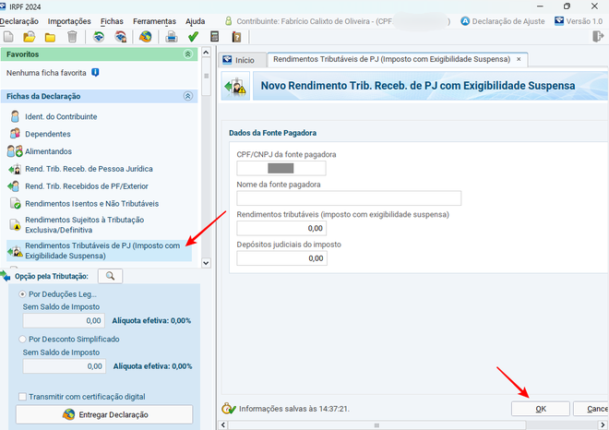This screenshot has width=609, height=430.
Task: Collapse the Favoritos panel
Action: click(187, 54)
